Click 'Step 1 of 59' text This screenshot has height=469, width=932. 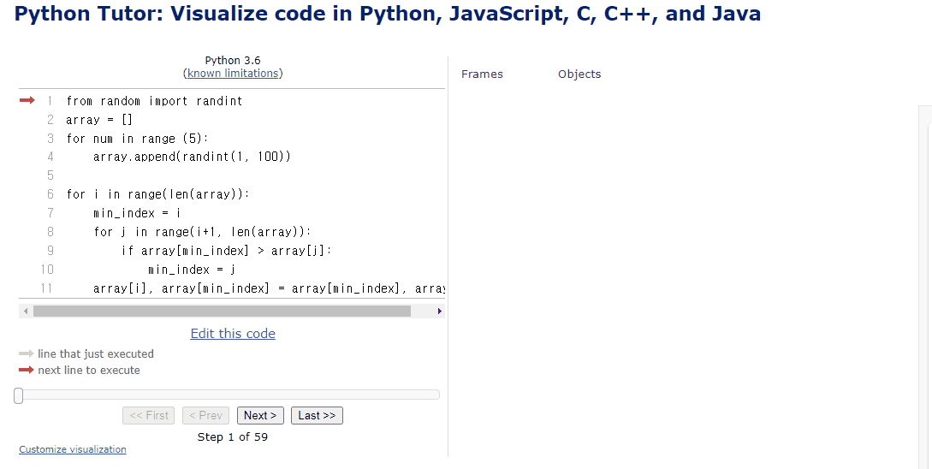coord(233,436)
